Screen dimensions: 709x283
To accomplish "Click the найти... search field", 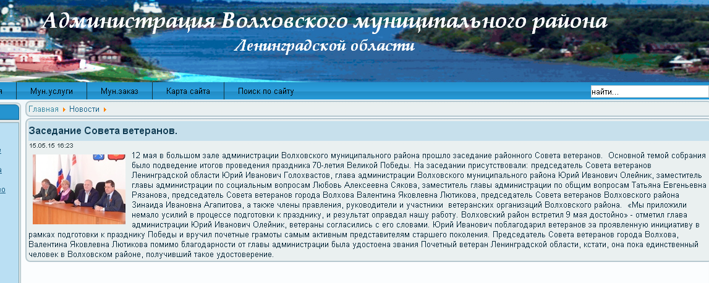I will pyautogui.click(x=649, y=92).
